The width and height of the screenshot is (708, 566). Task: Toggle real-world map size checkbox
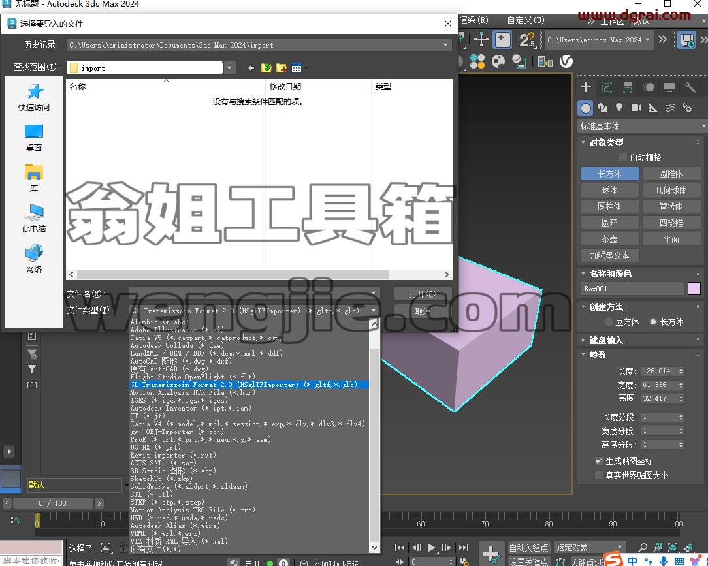[599, 475]
